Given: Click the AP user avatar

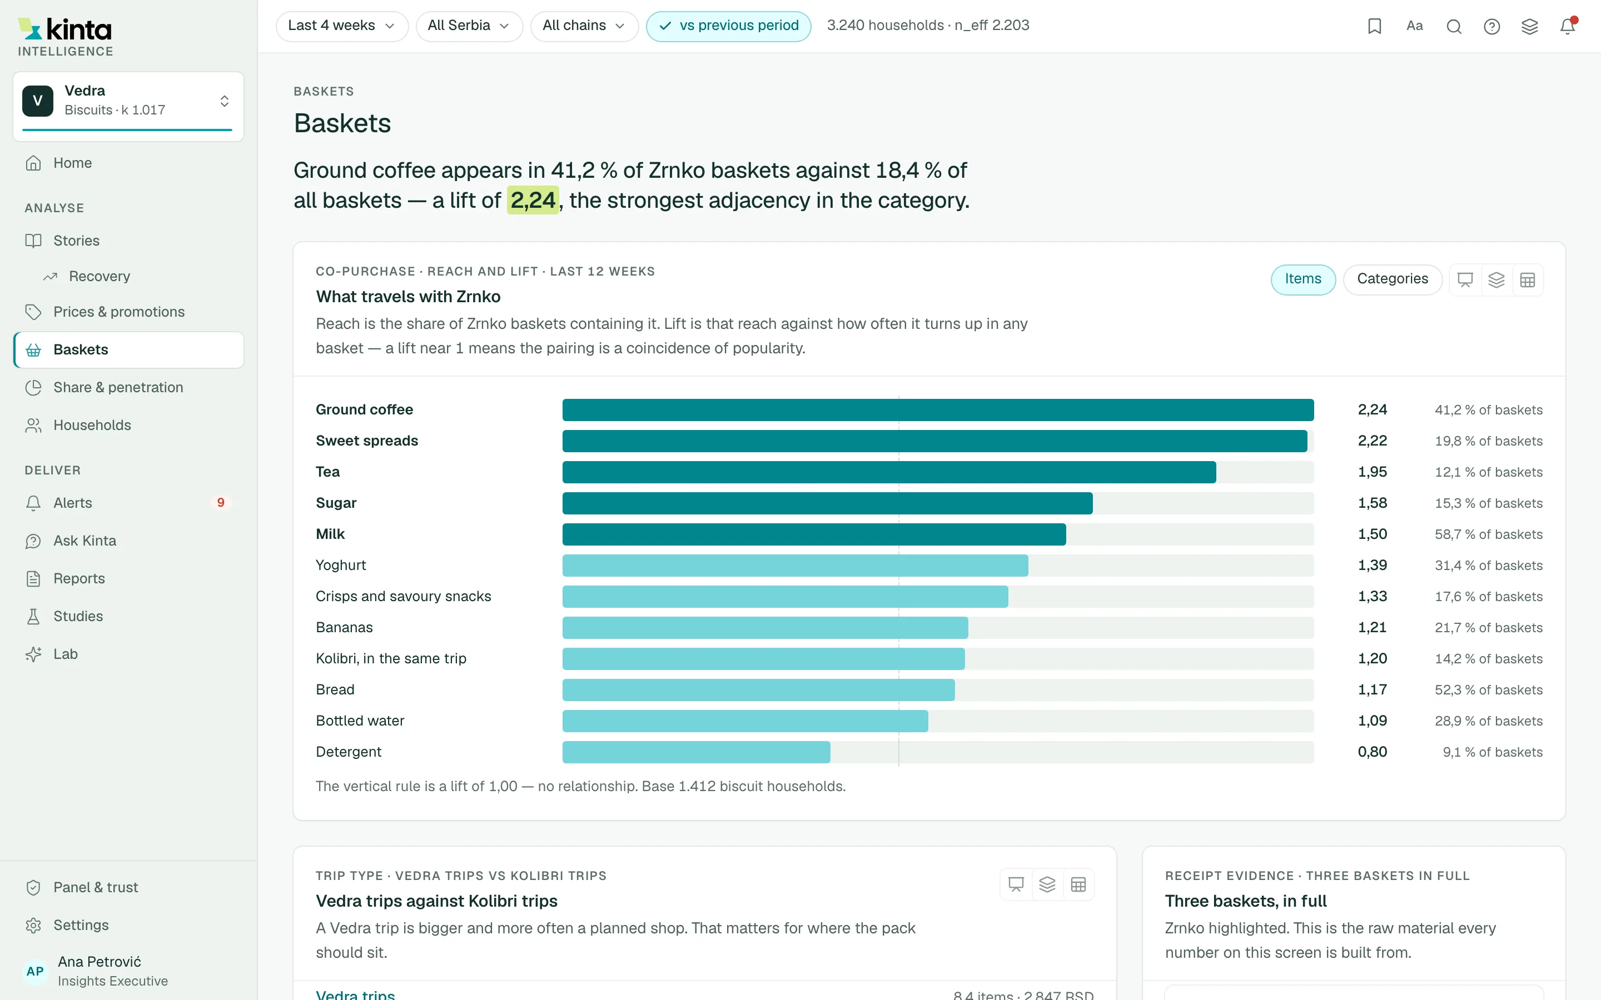Looking at the screenshot, I should (x=35, y=971).
